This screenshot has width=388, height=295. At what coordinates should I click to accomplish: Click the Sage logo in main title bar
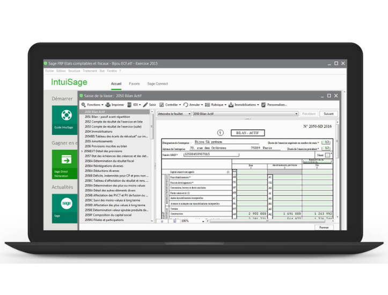pyautogui.click(x=46, y=63)
